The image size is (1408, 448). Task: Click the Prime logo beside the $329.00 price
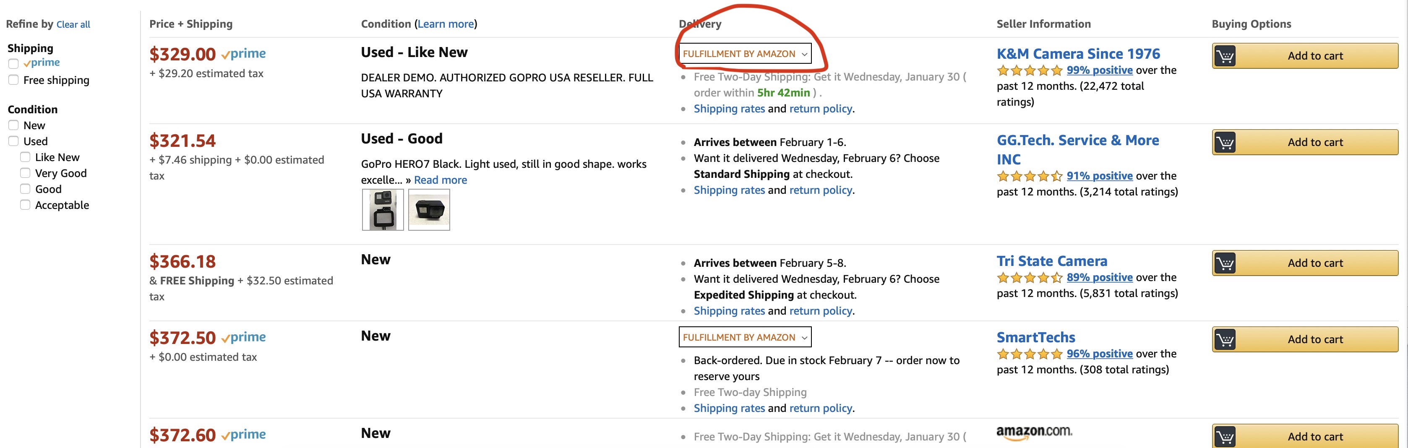243,54
